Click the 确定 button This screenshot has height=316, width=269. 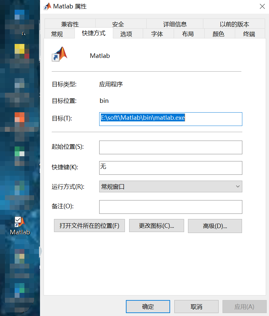tap(148, 306)
